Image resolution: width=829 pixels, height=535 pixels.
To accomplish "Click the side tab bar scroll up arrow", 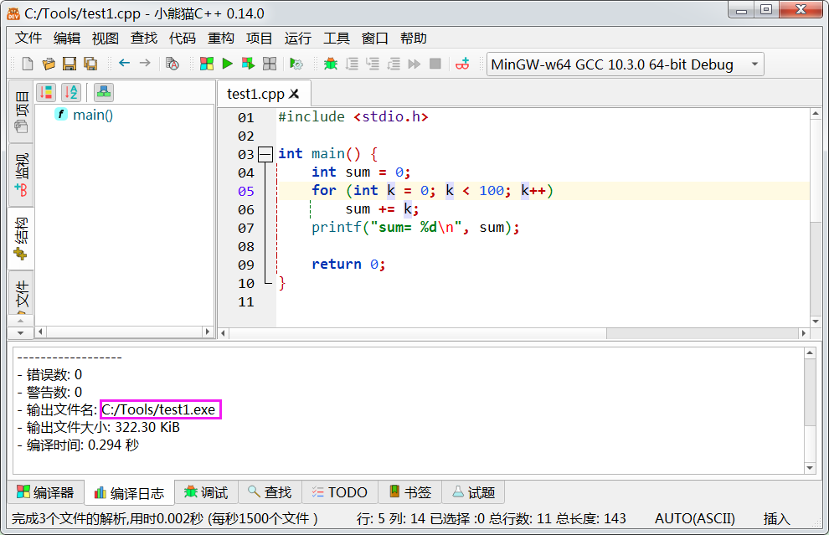I will [x=21, y=321].
